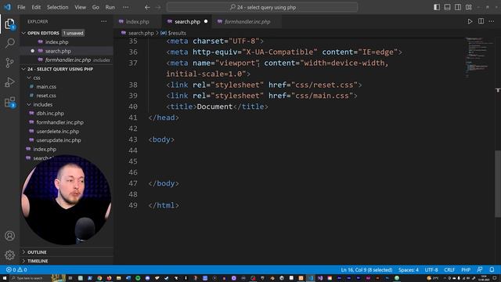The height and width of the screenshot is (282, 501).
Task: Select formhandler.inc.php in Open Editors
Action: pos(68,60)
